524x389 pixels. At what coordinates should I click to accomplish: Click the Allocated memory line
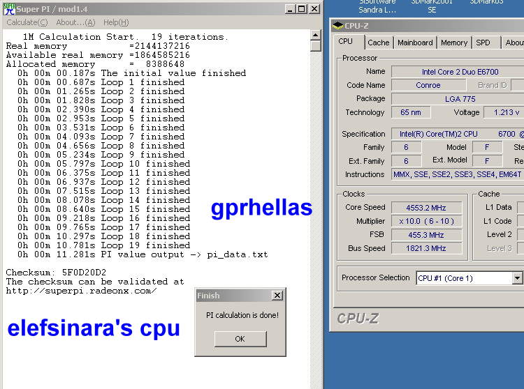(95, 64)
